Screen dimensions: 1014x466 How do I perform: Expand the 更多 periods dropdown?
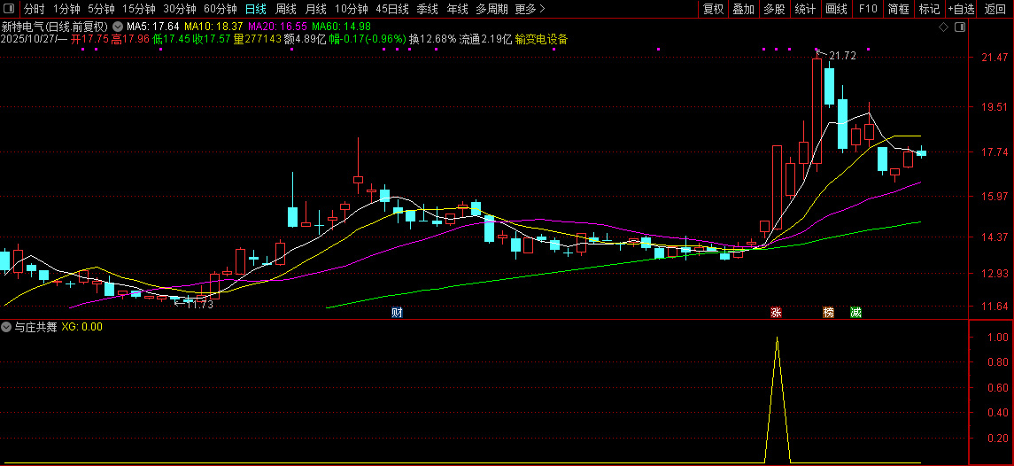pos(530,9)
